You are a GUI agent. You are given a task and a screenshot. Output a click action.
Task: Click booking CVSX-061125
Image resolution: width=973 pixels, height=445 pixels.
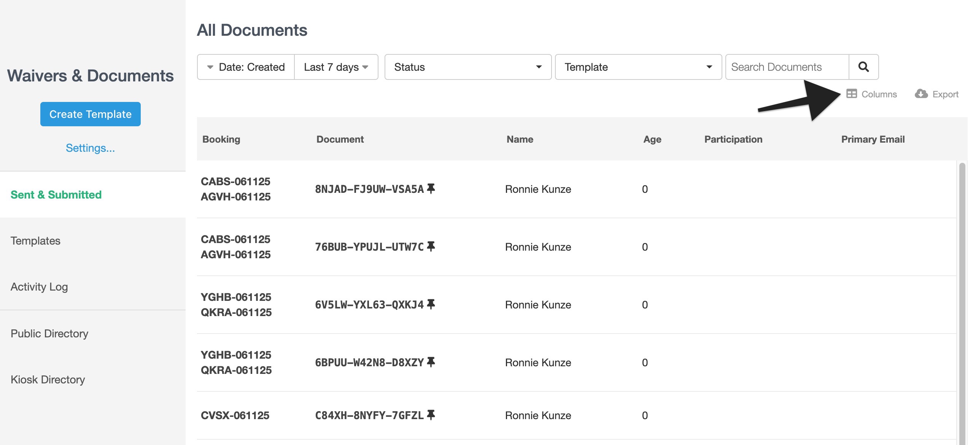235,415
